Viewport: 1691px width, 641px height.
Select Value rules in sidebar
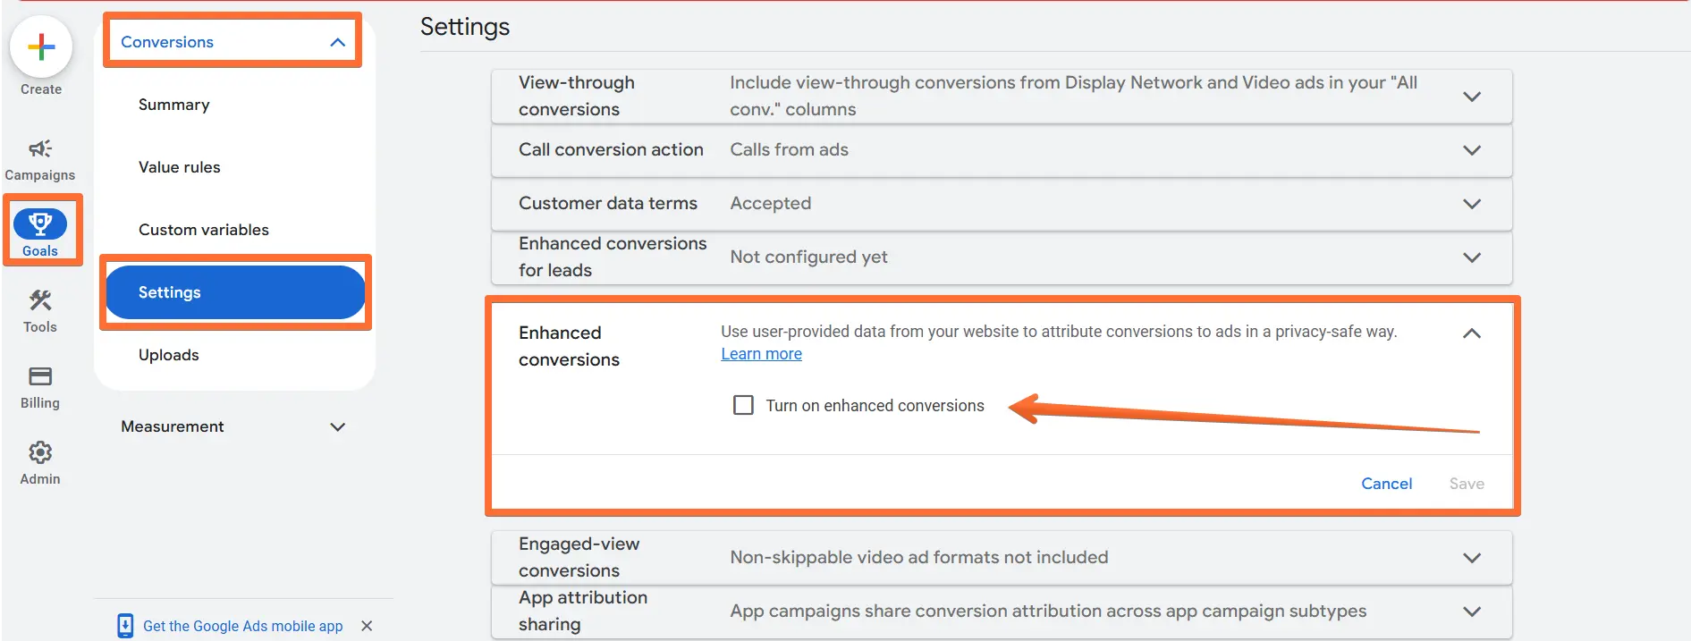click(180, 167)
